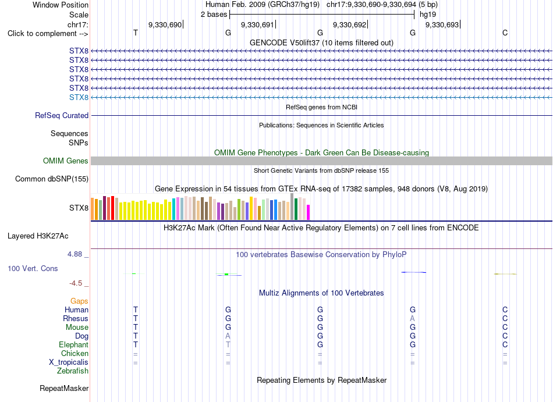Click the Gaps row label

point(79,301)
